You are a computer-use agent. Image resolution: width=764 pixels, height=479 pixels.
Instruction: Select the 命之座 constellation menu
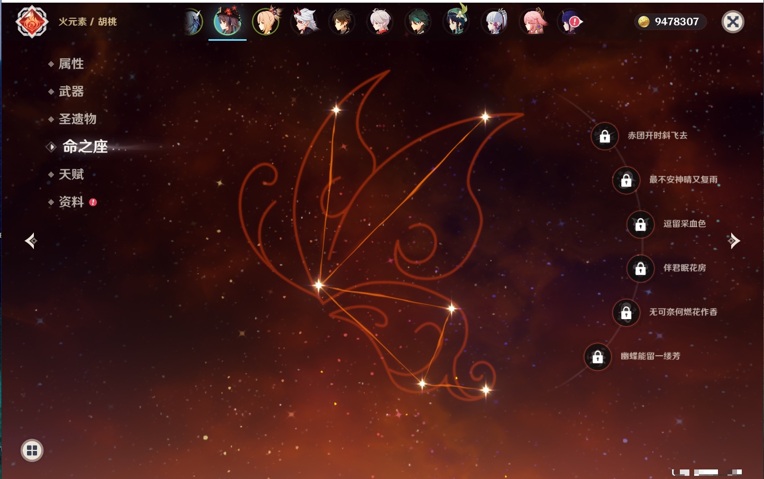click(85, 147)
